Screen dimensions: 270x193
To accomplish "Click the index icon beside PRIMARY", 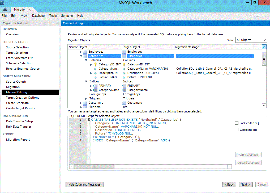I will [x=95, y=86].
